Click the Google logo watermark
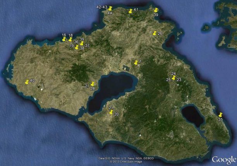 224,159
